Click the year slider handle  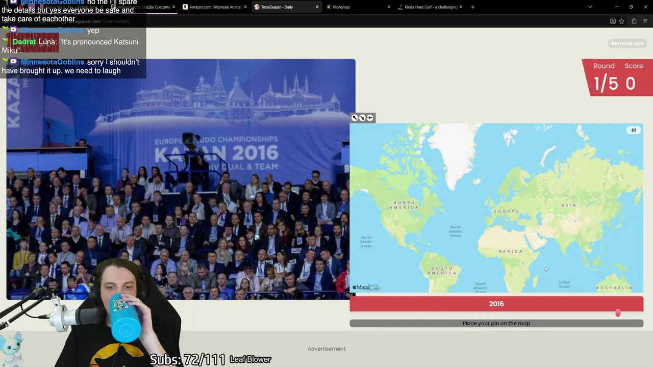(x=618, y=312)
